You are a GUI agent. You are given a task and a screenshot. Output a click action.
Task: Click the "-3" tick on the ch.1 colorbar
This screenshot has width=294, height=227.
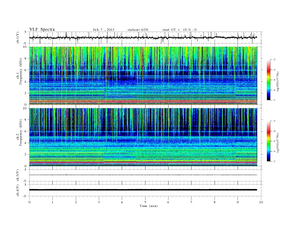click(x=274, y=60)
